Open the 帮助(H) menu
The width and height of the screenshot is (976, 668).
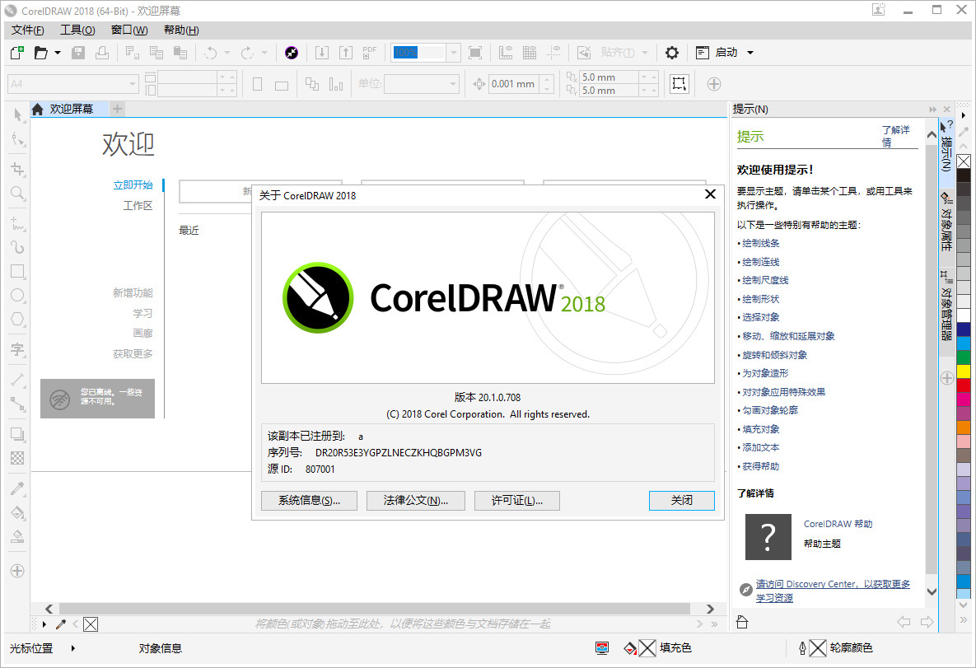tap(181, 30)
